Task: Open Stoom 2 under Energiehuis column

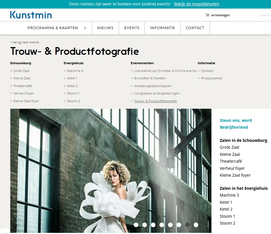Action: 73,101
